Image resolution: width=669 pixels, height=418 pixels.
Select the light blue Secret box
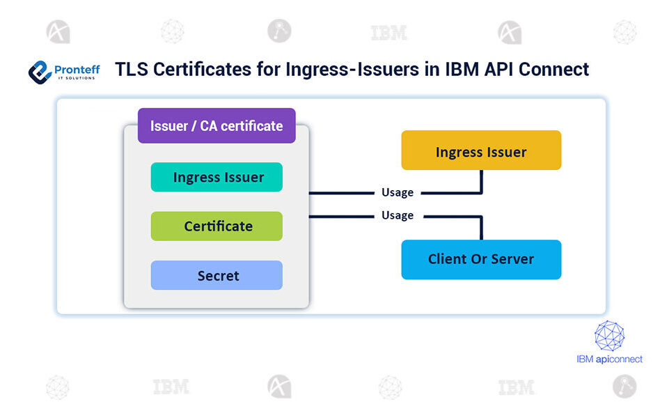pyautogui.click(x=217, y=276)
